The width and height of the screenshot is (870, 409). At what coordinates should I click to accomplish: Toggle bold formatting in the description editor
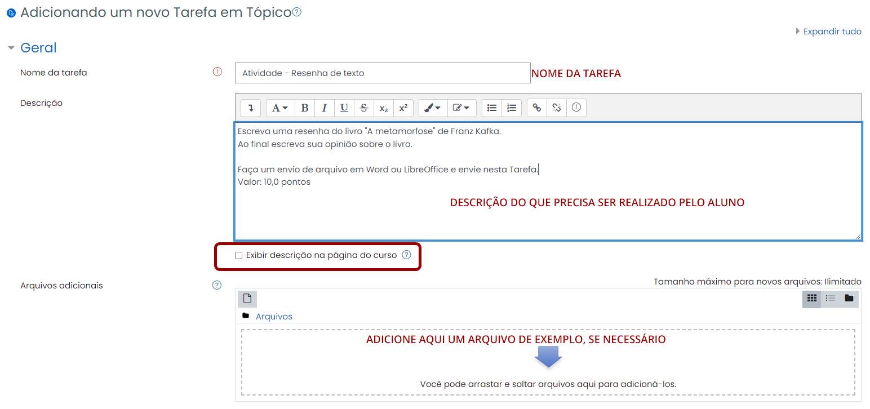(x=304, y=108)
